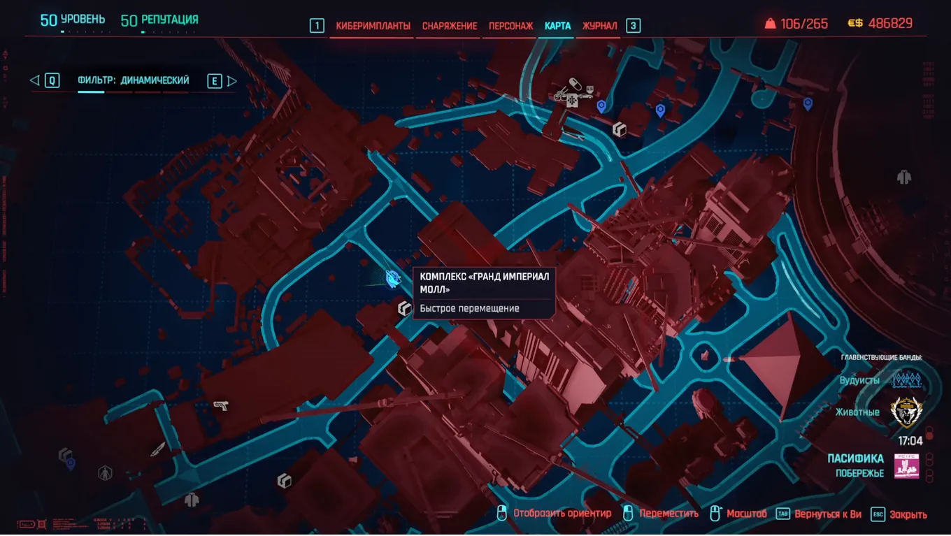Select the highlighted Гранд Империал Молл marker
Screen dimensions: 951x536
click(393, 279)
